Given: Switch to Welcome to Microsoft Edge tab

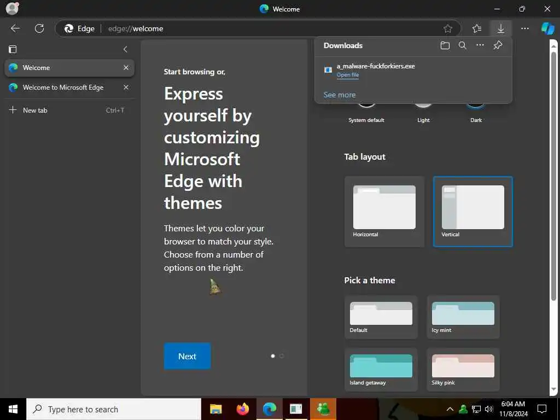Looking at the screenshot, I should (69, 87).
